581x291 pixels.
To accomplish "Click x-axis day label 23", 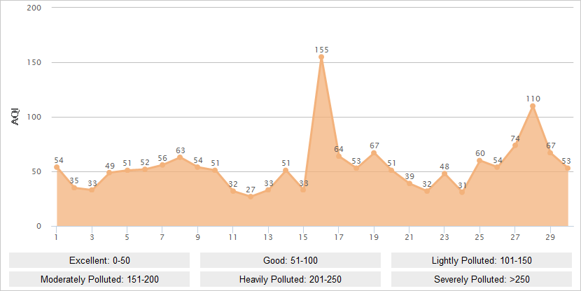I will [444, 237].
